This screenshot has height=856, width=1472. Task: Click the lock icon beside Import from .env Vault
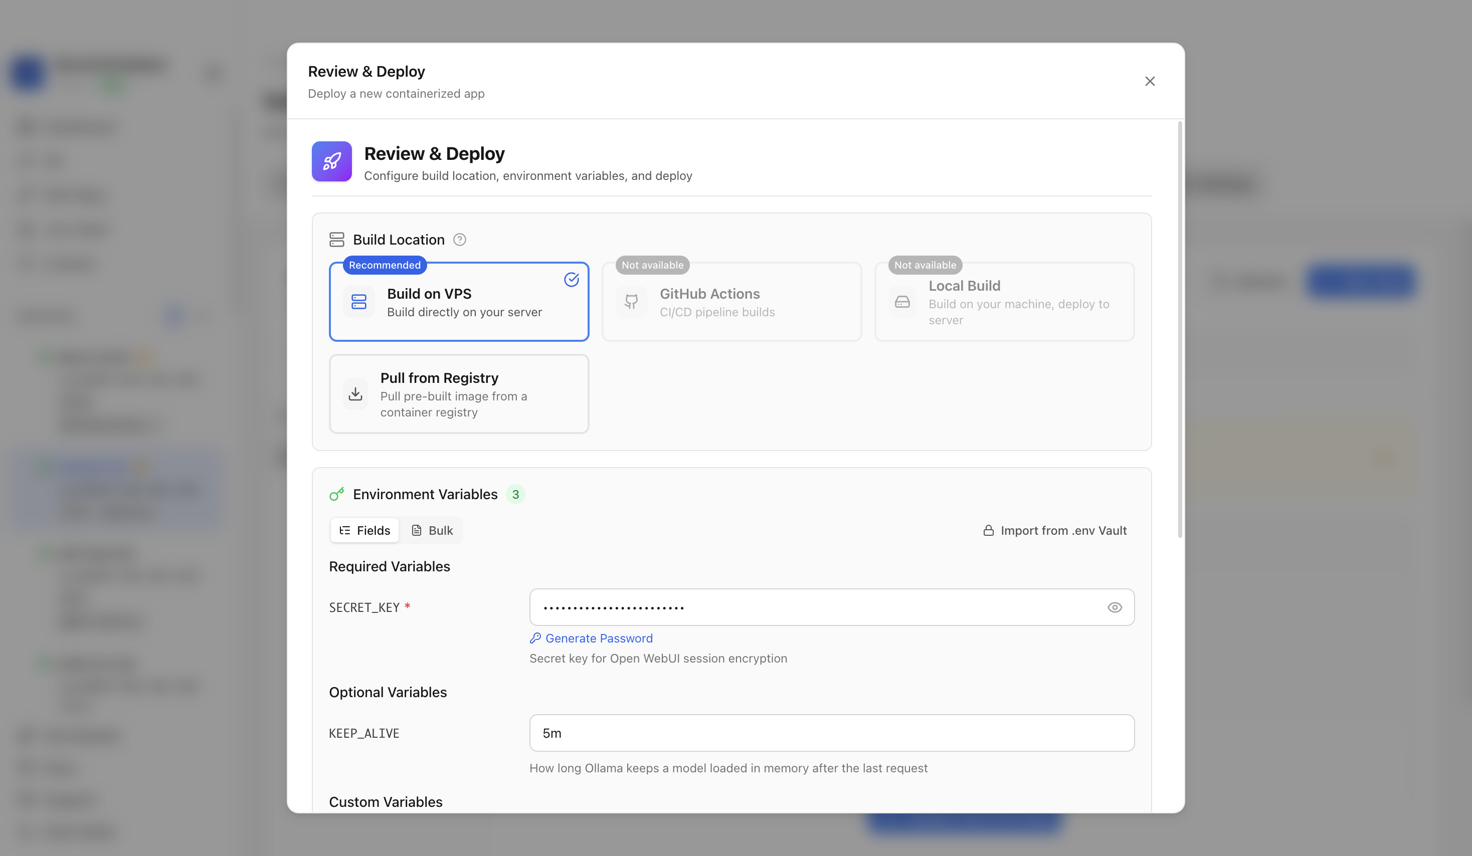point(988,531)
